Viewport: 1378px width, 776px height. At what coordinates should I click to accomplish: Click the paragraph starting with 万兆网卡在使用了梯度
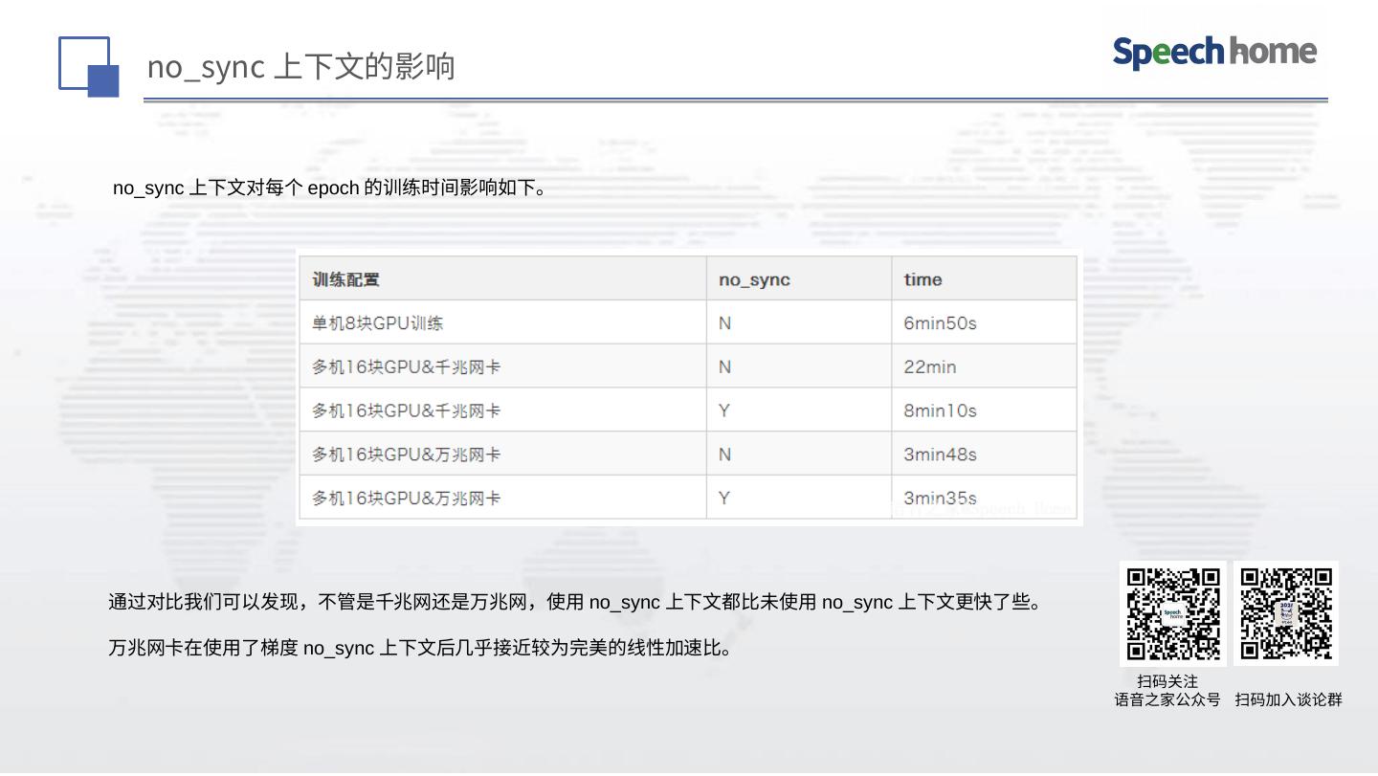(421, 649)
